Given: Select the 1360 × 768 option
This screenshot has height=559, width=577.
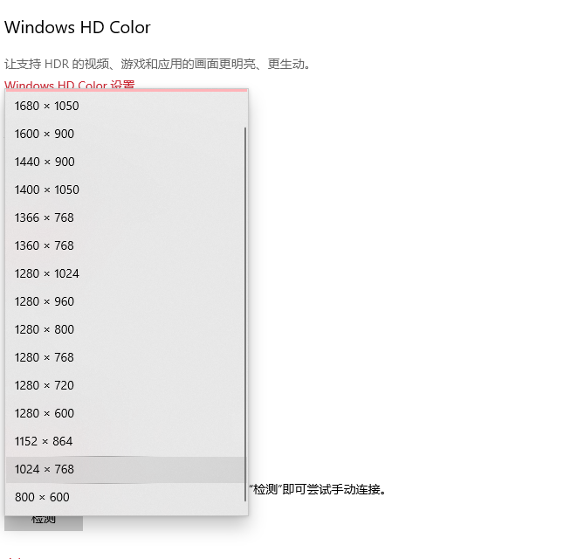Looking at the screenshot, I should [125, 246].
